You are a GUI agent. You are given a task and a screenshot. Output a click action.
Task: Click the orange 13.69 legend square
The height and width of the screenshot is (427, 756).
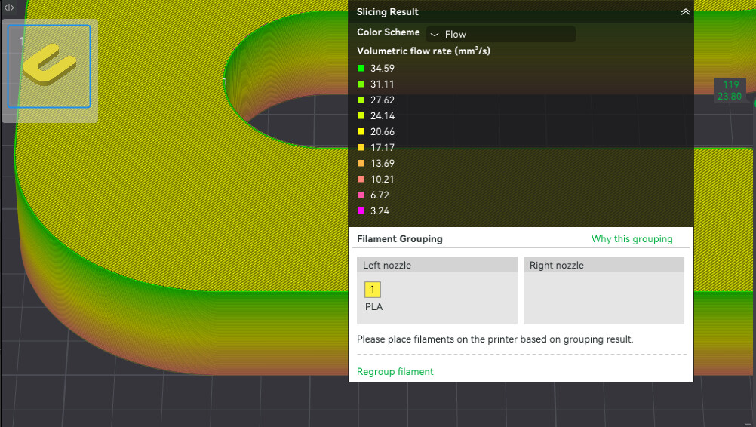pyautogui.click(x=361, y=163)
